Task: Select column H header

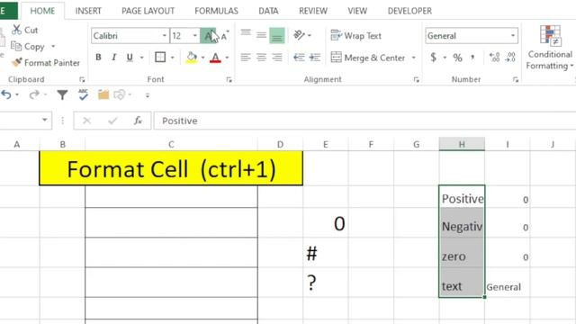Action: pyautogui.click(x=462, y=144)
